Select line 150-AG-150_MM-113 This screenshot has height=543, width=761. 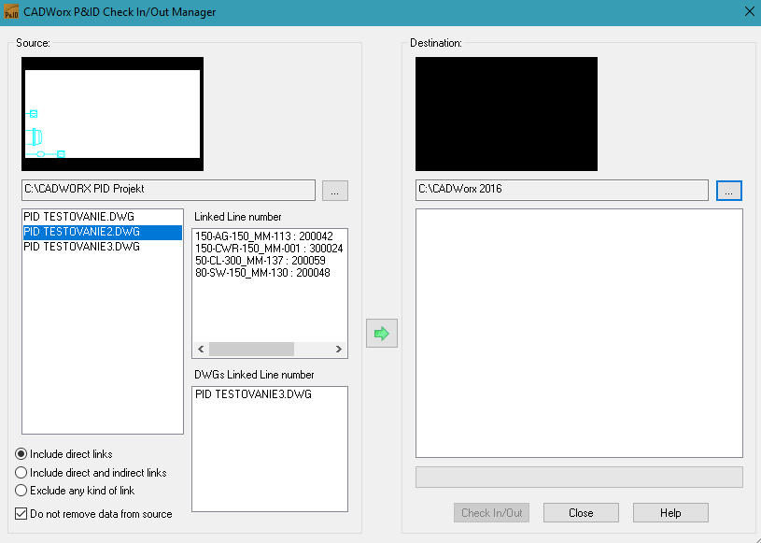261,236
